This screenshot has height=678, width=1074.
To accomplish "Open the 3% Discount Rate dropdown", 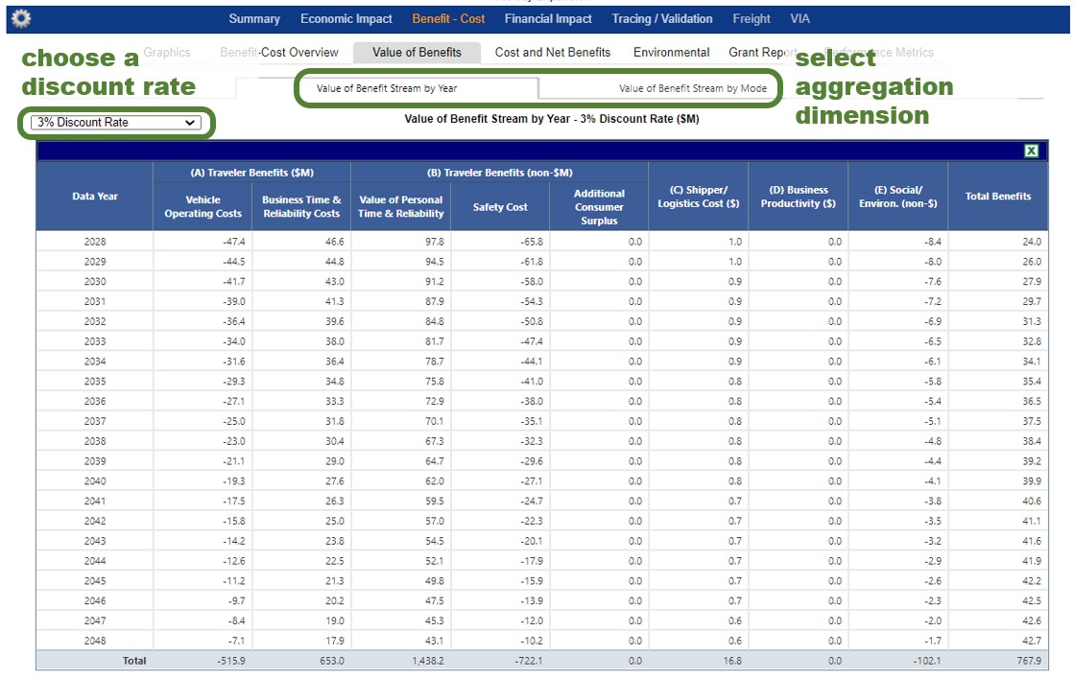I will (115, 123).
